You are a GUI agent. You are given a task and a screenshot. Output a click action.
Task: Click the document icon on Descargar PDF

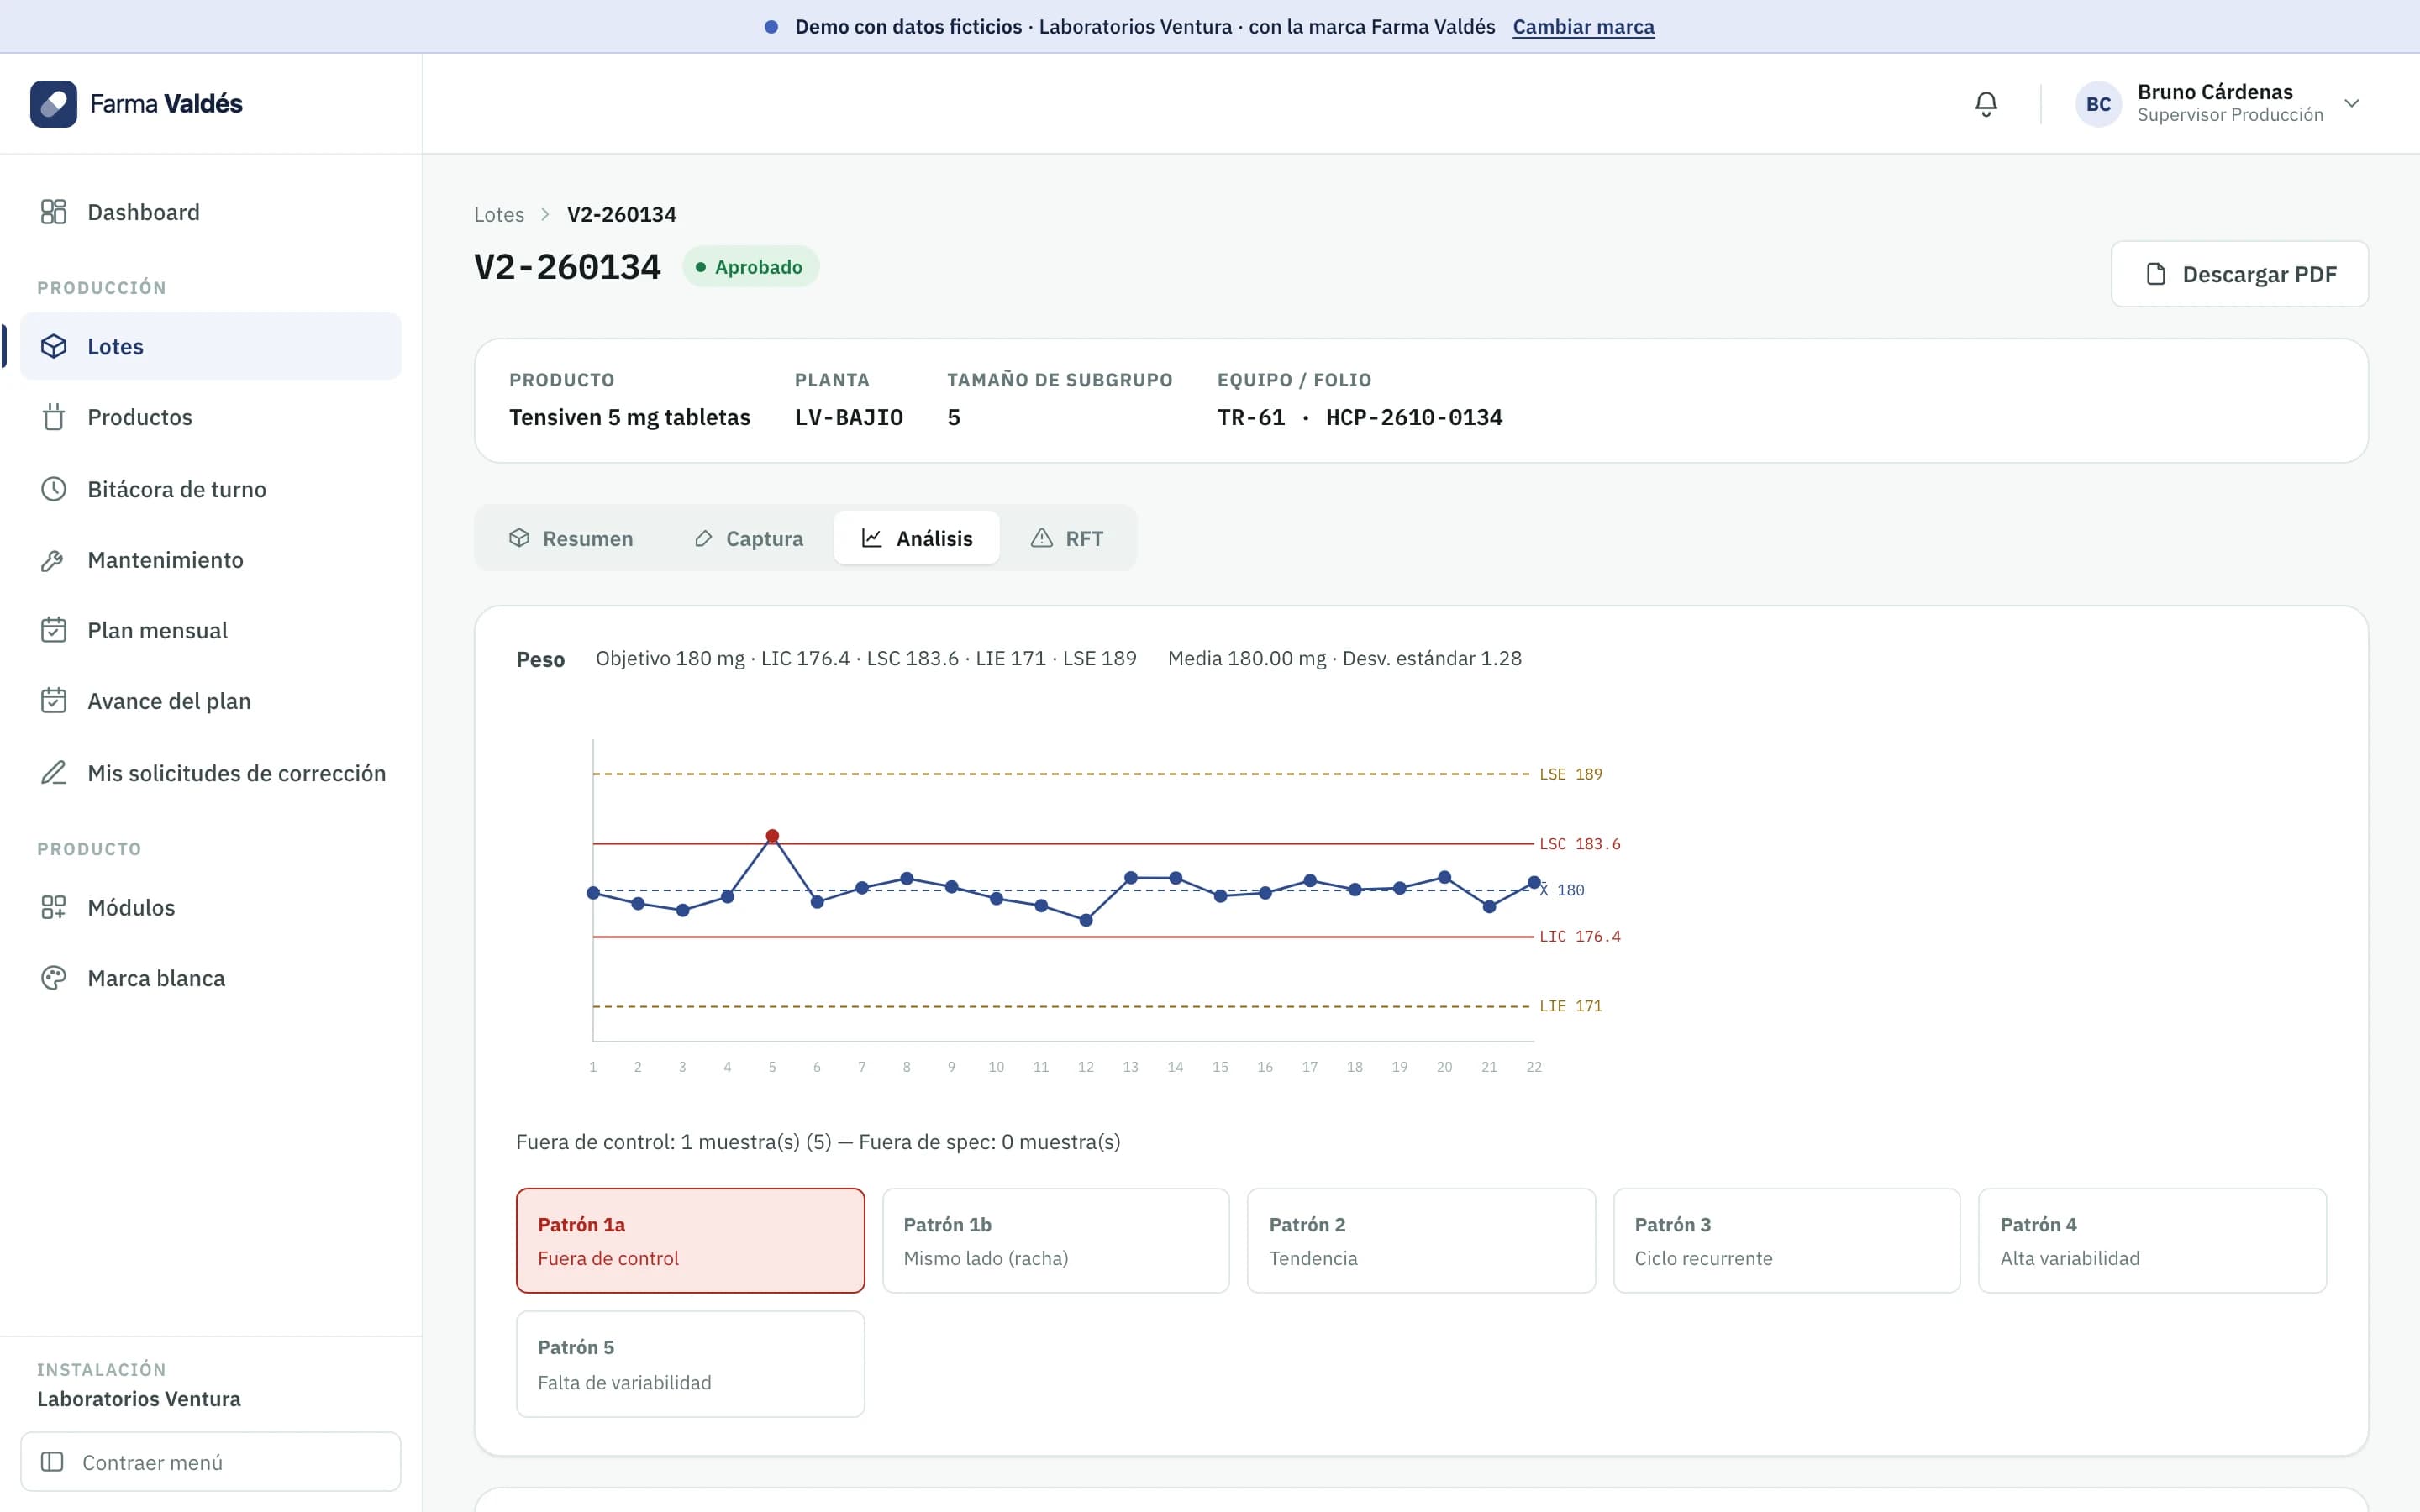(x=2156, y=274)
